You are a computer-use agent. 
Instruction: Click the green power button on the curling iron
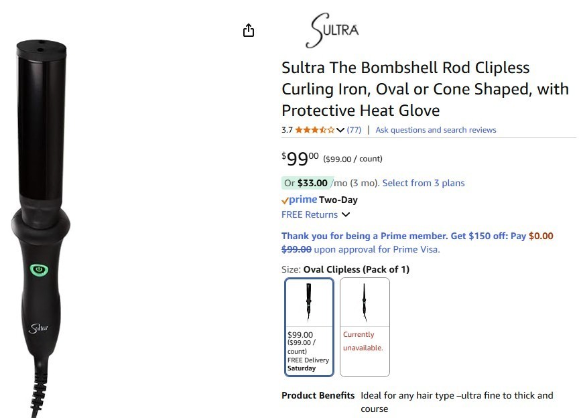39,269
